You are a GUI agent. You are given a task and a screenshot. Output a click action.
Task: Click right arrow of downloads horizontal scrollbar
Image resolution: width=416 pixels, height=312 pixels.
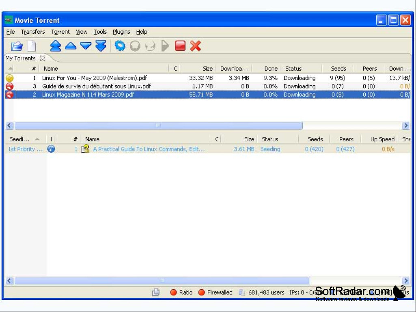point(406,125)
